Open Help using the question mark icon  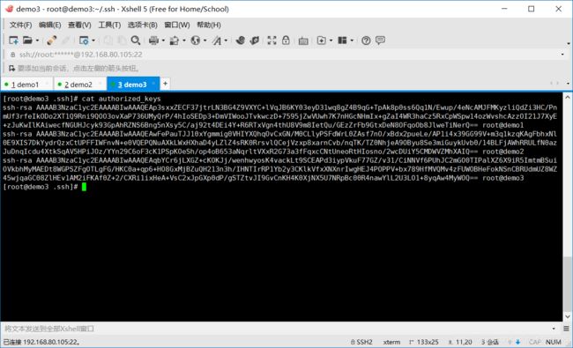[366, 41]
